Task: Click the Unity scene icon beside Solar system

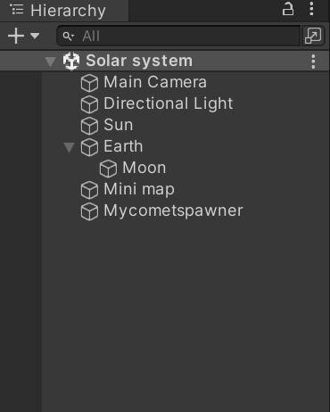Action: (x=71, y=61)
